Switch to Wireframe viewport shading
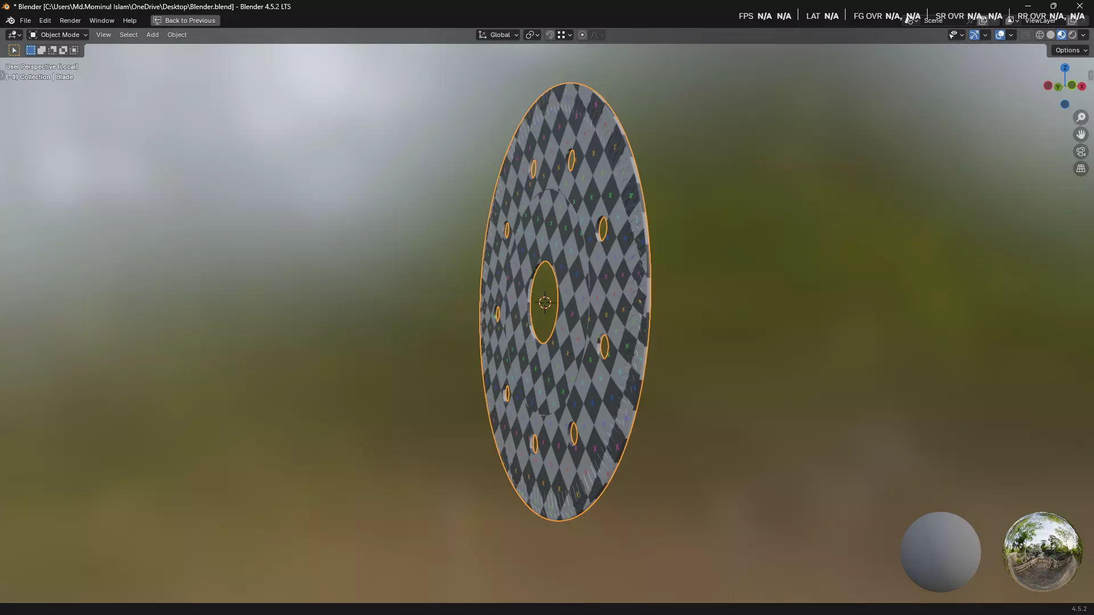 [1040, 35]
